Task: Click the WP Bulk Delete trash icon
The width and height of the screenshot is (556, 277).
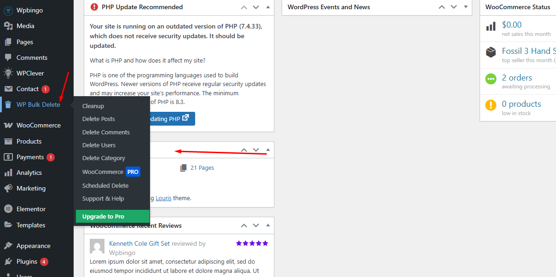Action: pyautogui.click(x=8, y=104)
